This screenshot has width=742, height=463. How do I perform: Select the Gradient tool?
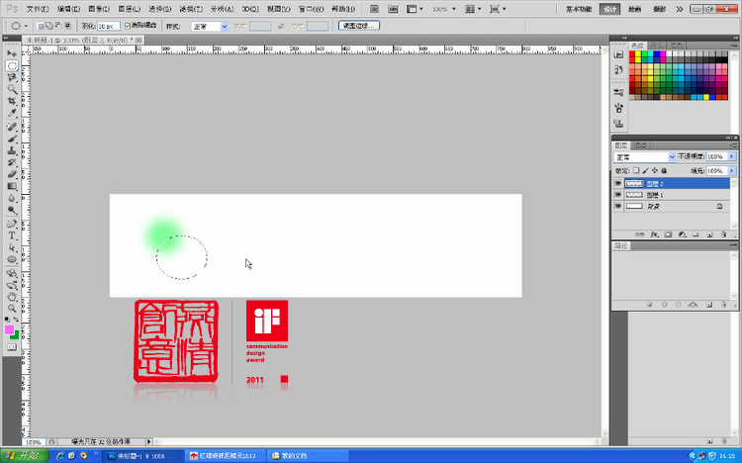[12, 187]
